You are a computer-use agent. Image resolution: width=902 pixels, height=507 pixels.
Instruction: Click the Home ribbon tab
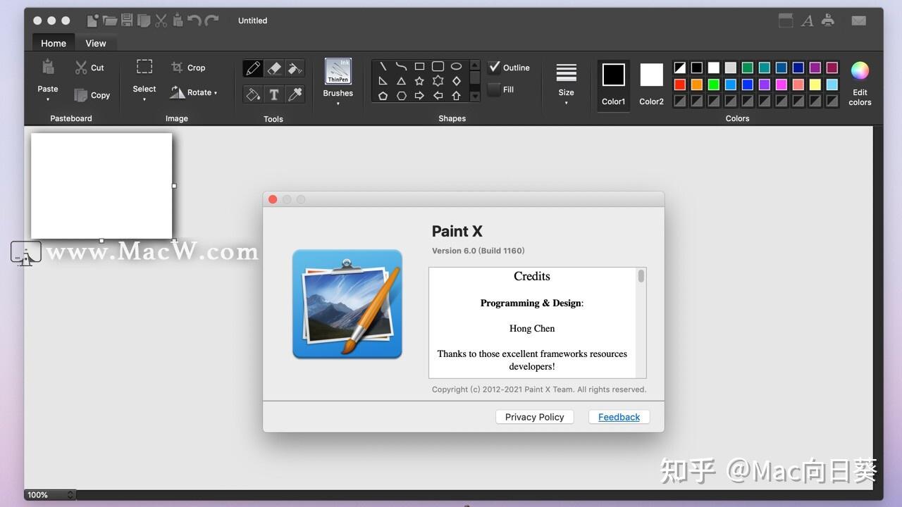[53, 43]
